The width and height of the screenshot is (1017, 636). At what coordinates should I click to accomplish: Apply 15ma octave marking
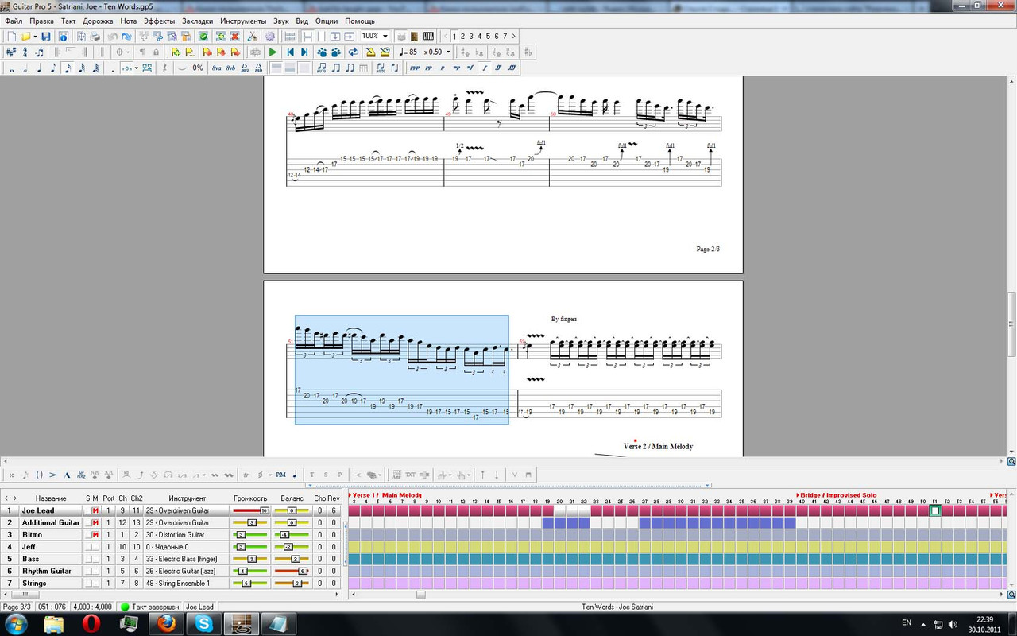(245, 68)
